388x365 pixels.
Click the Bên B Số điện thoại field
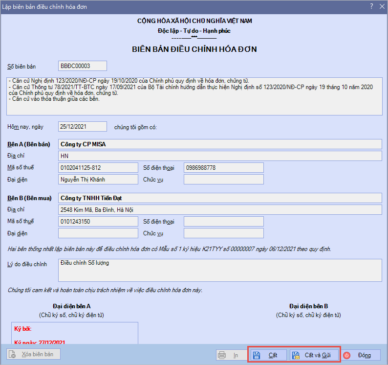[x=223, y=222]
